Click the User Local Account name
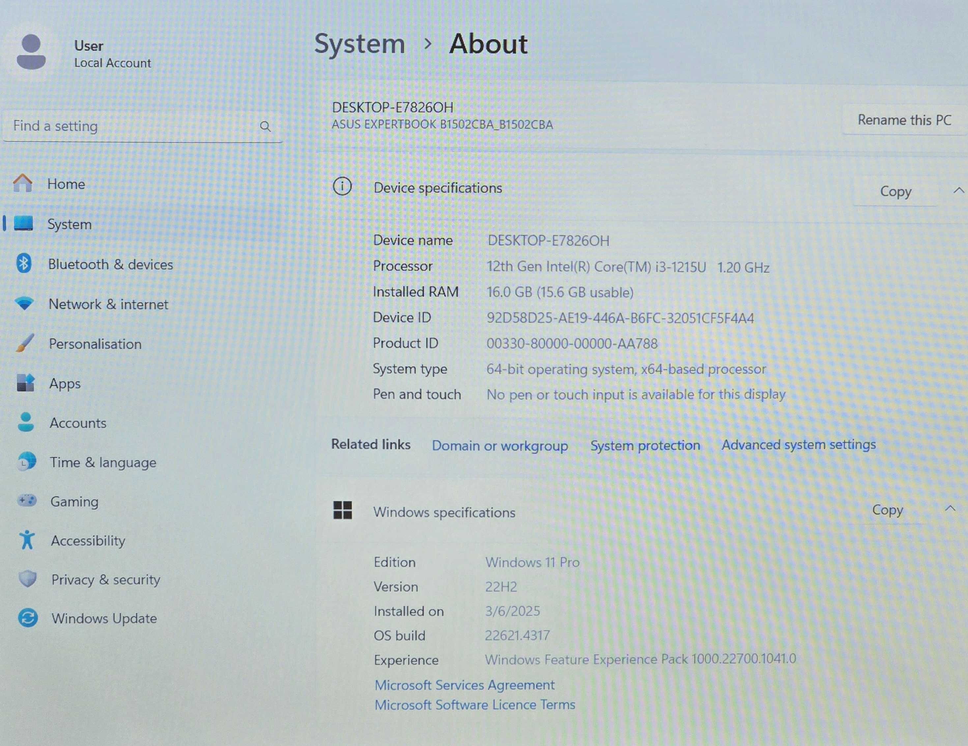 coord(113,54)
